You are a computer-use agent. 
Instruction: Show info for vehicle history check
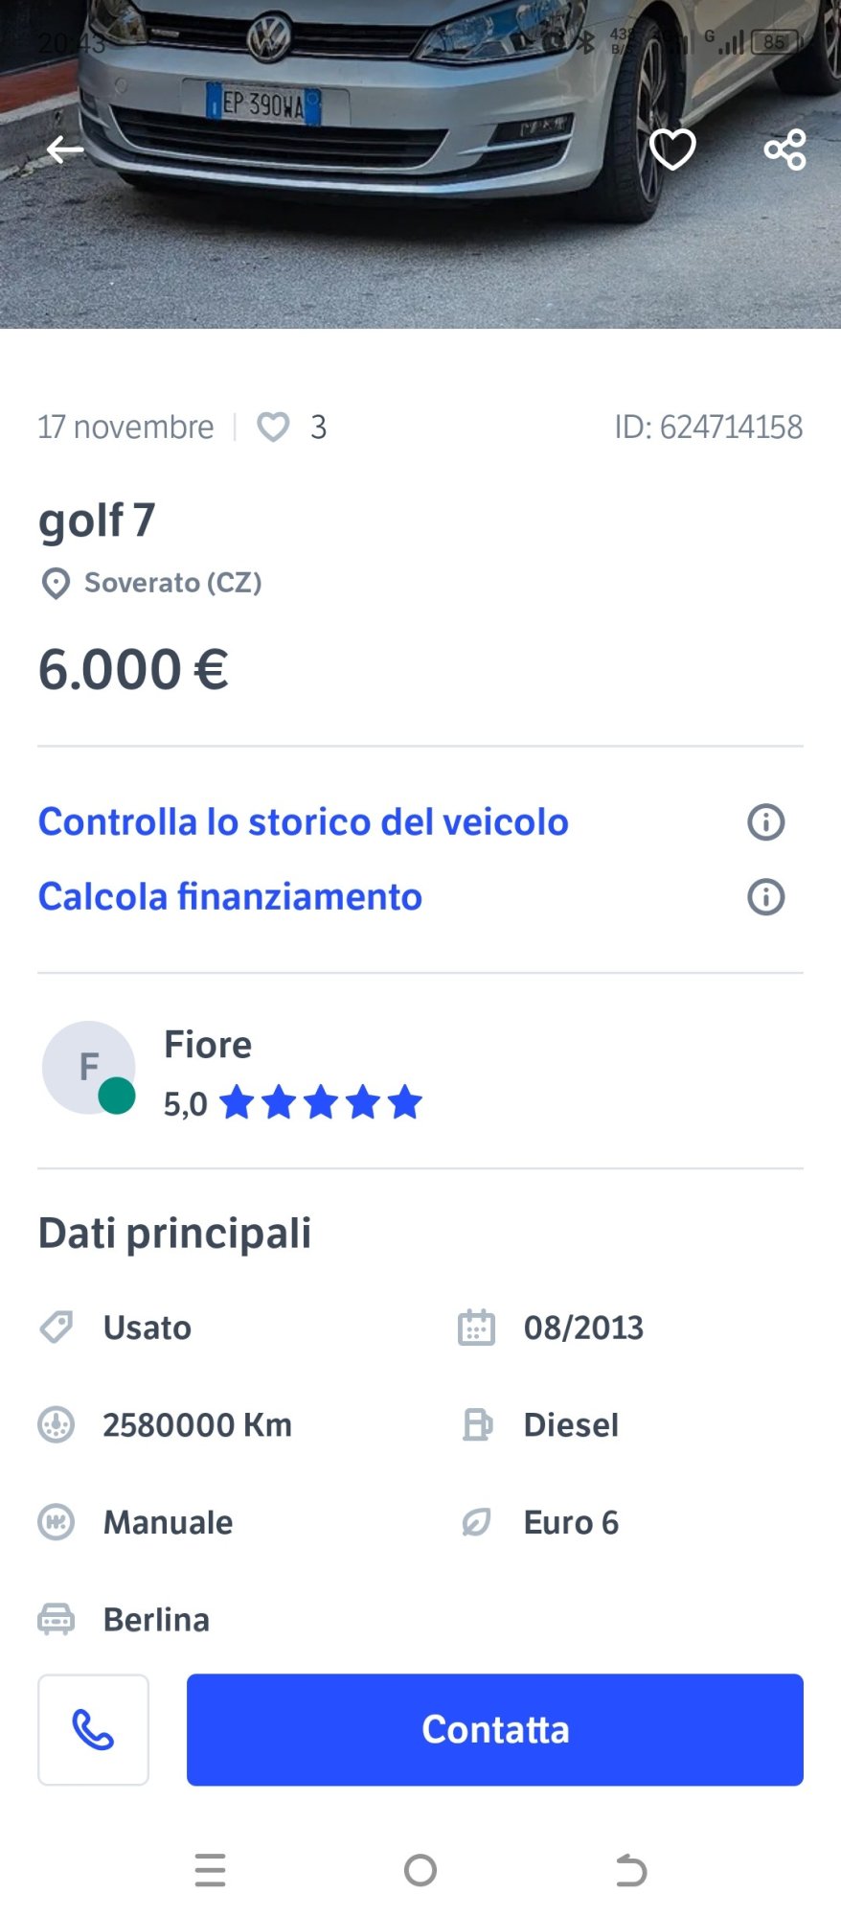point(765,821)
